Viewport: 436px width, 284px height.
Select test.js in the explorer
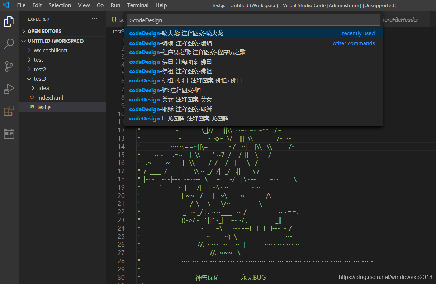[x=44, y=107]
